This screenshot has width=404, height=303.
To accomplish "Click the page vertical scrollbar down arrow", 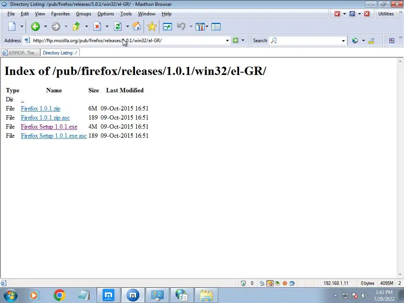I will pyautogui.click(x=400, y=275).
